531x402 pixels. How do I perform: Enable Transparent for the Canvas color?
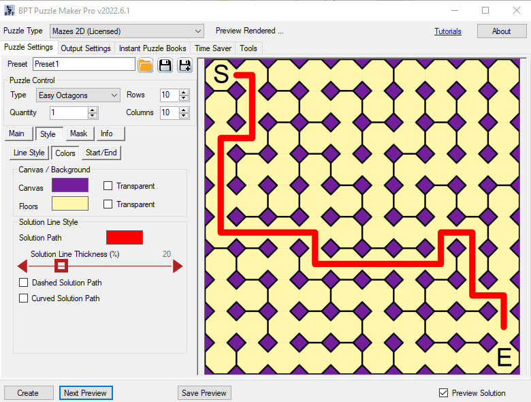click(108, 186)
